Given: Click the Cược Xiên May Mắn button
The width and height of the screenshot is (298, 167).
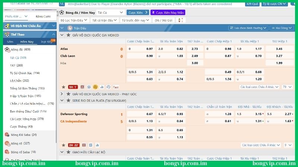Looking at the screenshot, I should [168, 12].
